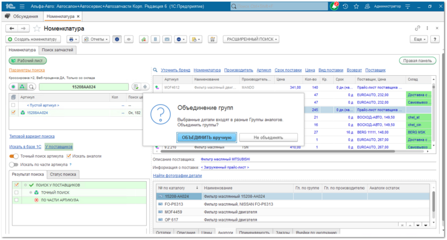Go back with the left arrow
Viewport: 447px width, 240px height.
11,28
